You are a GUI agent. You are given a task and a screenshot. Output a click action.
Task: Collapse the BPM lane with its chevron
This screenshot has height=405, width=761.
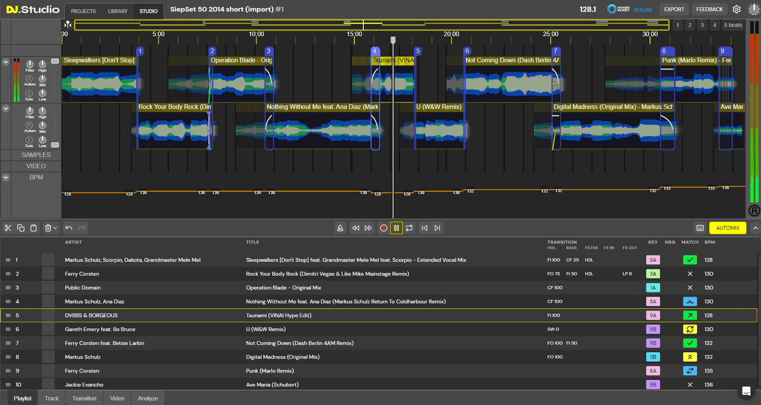click(x=5, y=177)
